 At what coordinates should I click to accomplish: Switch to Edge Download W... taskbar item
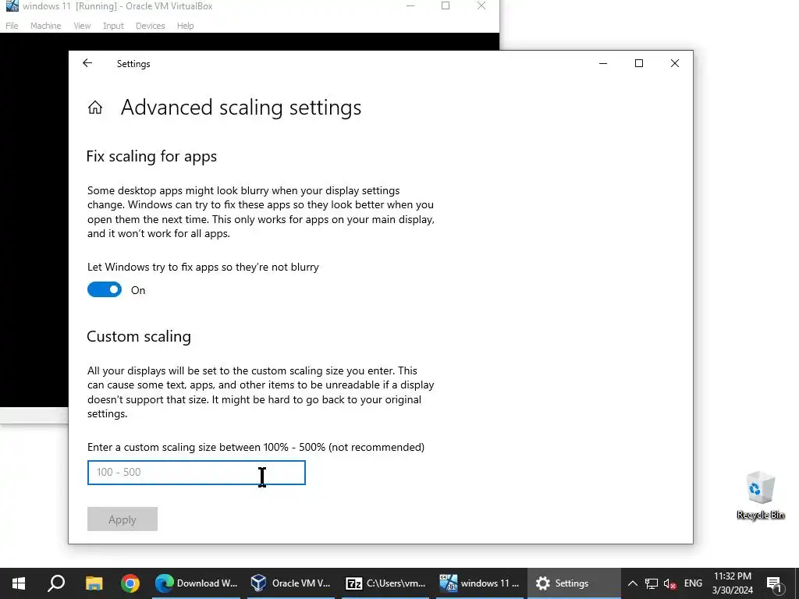196,583
